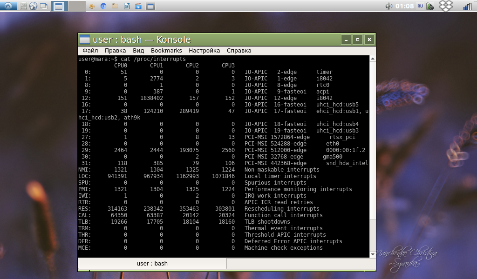Select the 'user : bash' tab
Screen dimensions: 477x279
(x=152, y=264)
